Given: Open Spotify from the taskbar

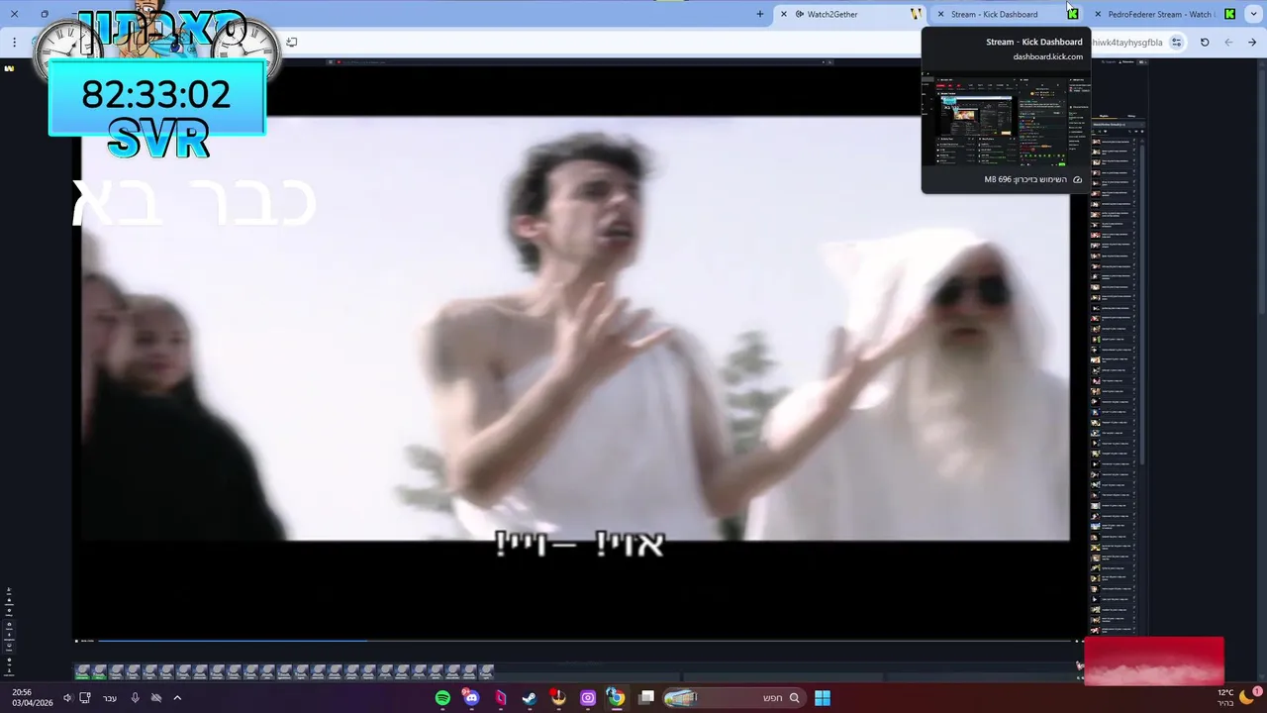Looking at the screenshot, I should pos(442,698).
